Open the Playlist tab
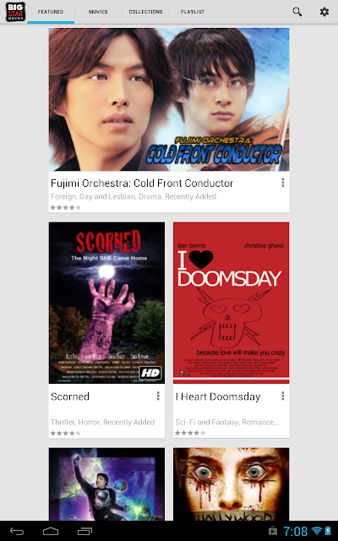This screenshot has width=338, height=541. point(193,12)
